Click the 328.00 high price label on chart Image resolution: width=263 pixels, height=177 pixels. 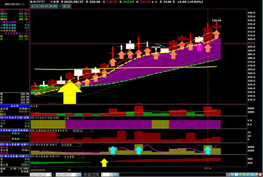(216, 21)
